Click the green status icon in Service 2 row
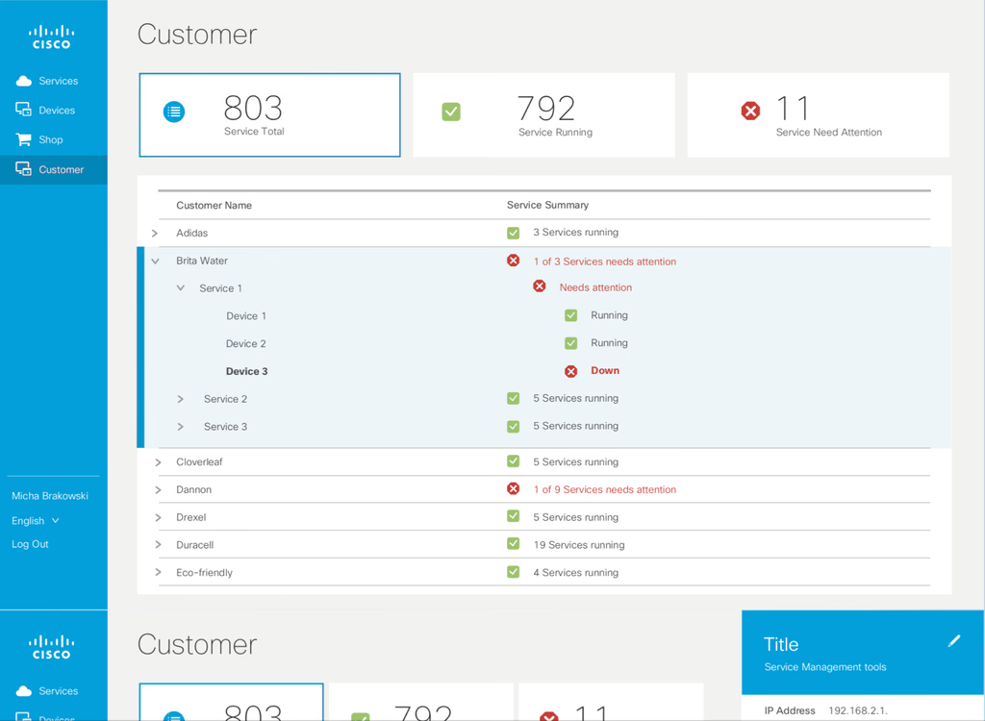This screenshot has height=721, width=985. (514, 398)
